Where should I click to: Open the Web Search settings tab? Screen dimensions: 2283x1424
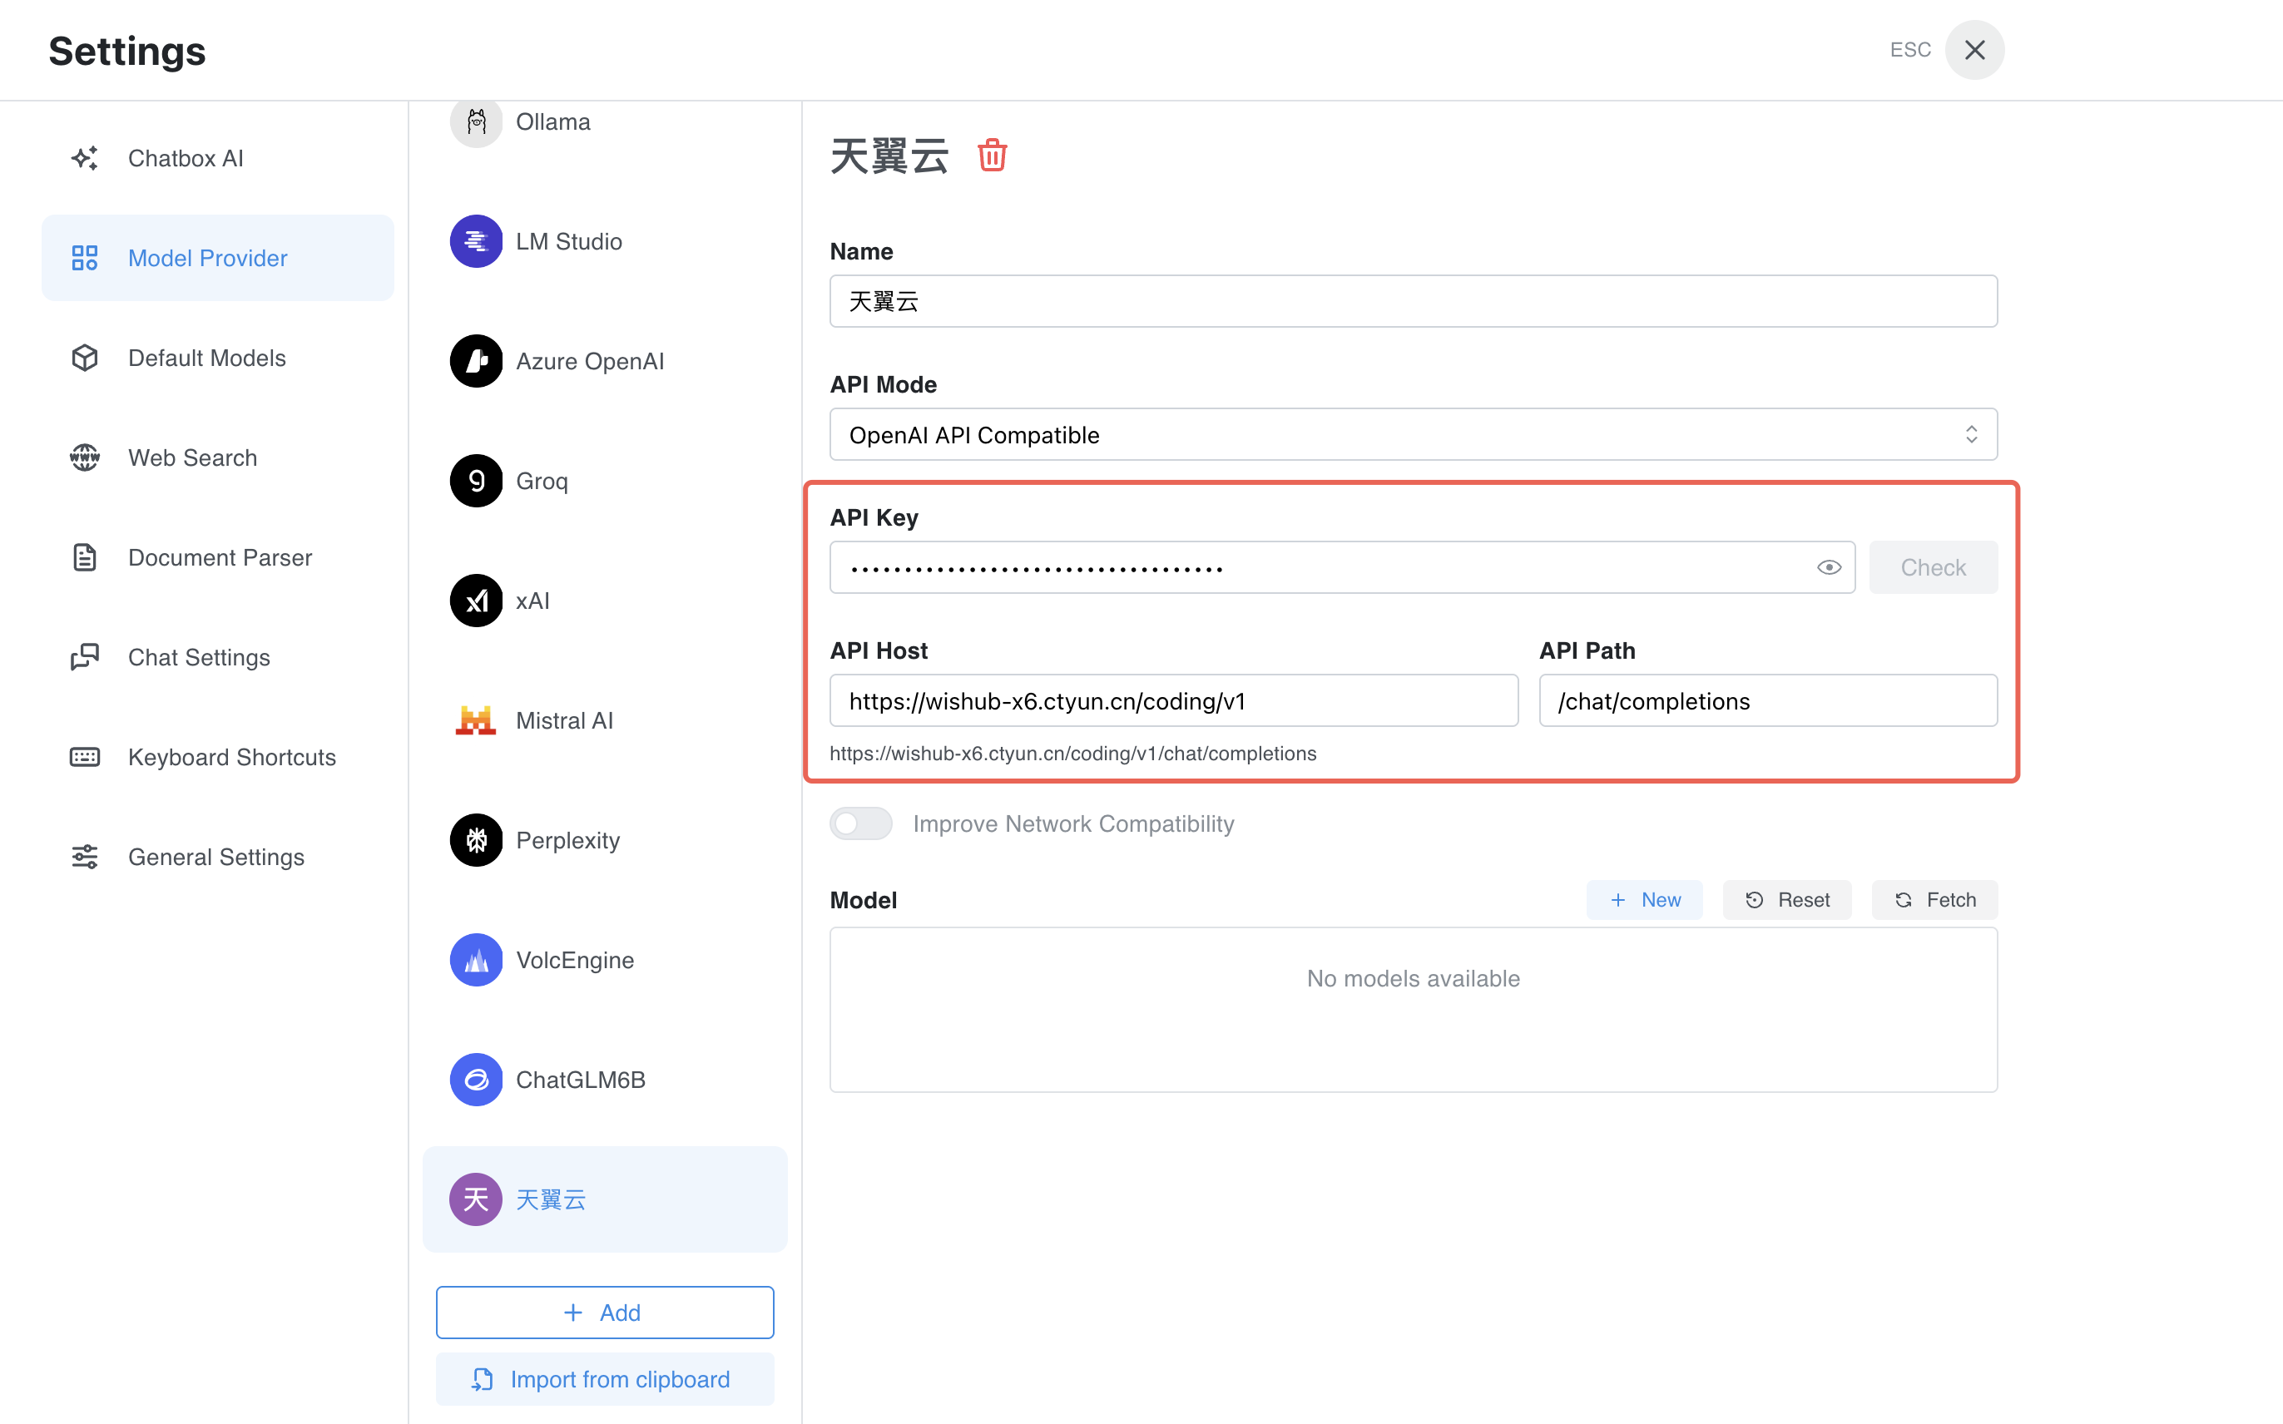pyautogui.click(x=192, y=457)
